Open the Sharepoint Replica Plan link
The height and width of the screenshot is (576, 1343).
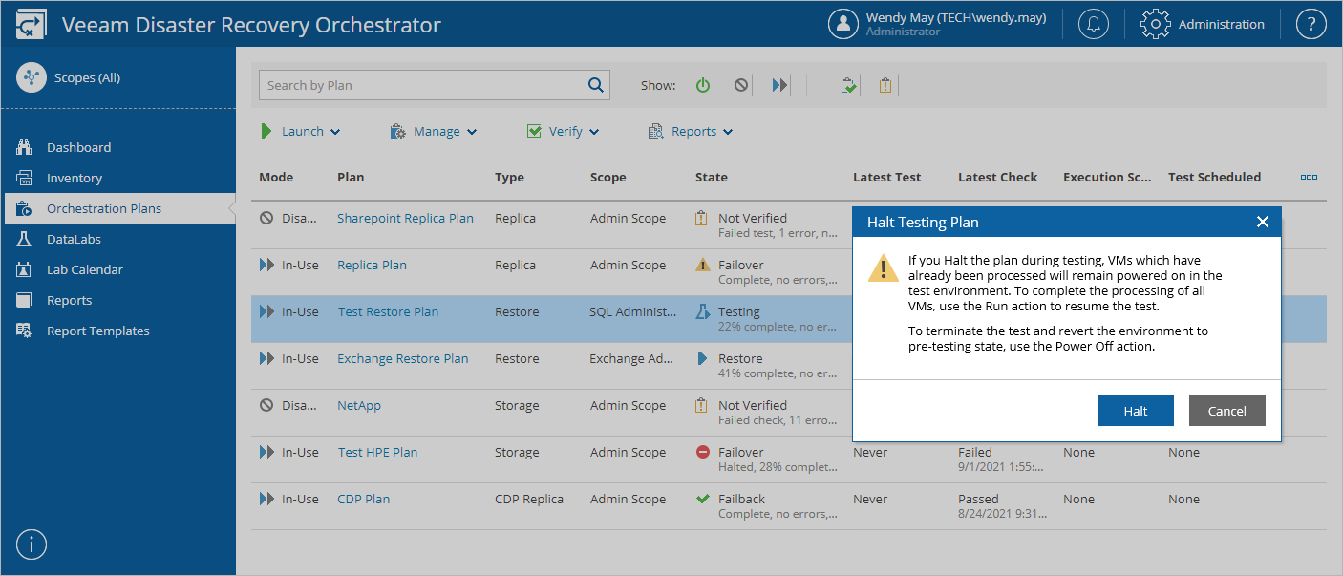(405, 218)
